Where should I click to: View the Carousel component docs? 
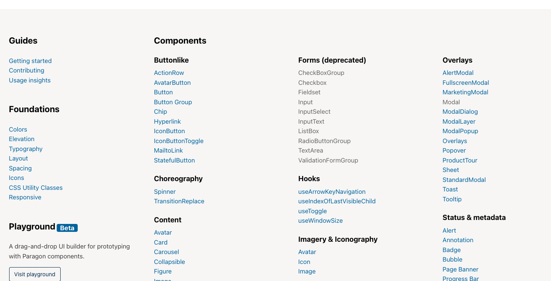point(166,252)
